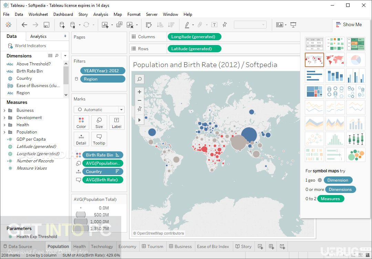Viewport: 372px width, 259px height.
Task: Toggle View as list icon in Dimensions
Action: (50, 55)
